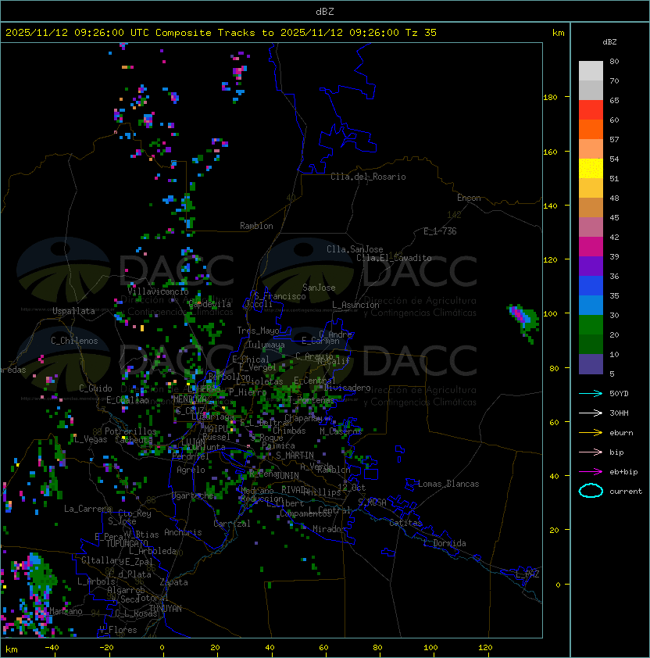Click the bip pink arrow legend icon
This screenshot has width=650, height=658.
(591, 452)
